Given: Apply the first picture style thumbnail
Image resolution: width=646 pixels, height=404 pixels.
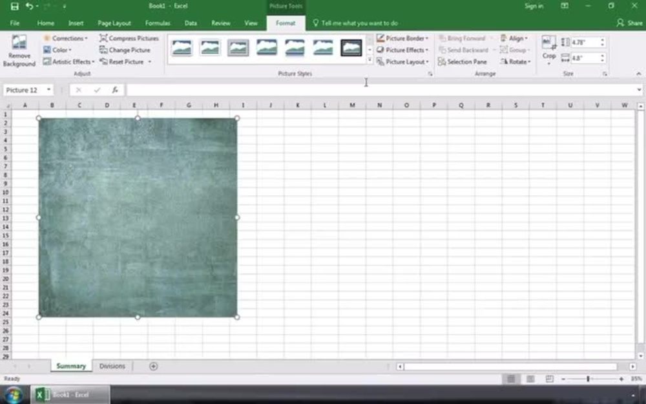Looking at the screenshot, I should click(182, 48).
